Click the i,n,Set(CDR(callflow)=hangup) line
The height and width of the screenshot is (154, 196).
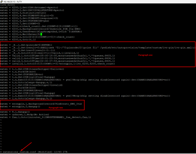point(28,93)
